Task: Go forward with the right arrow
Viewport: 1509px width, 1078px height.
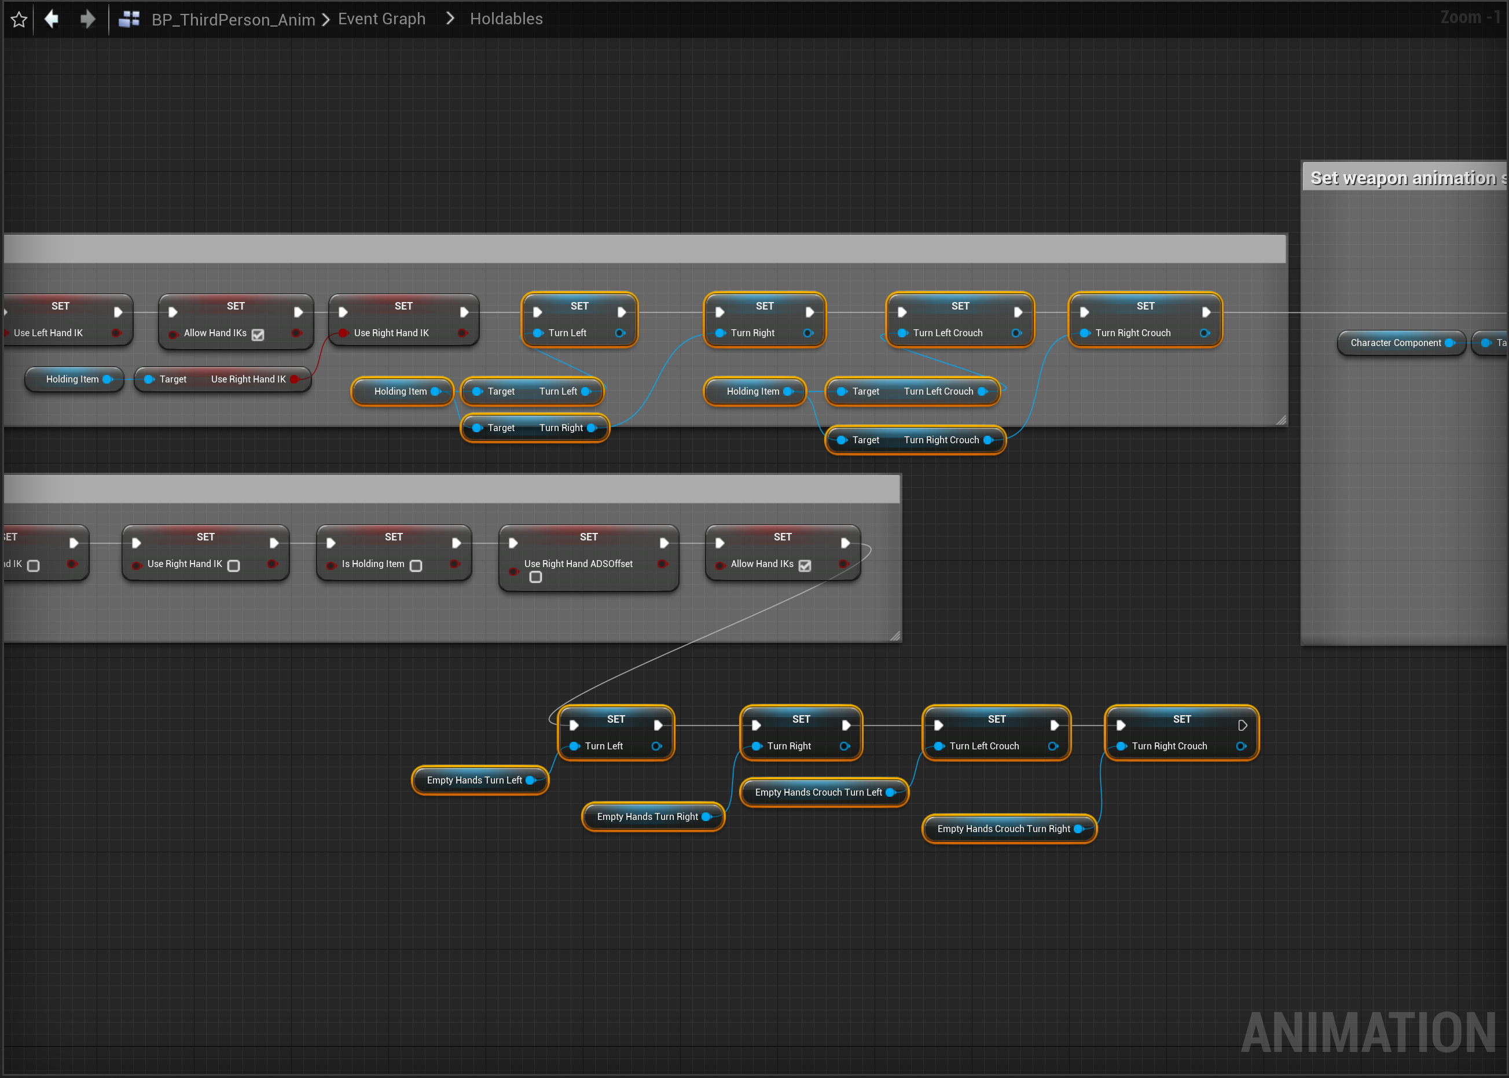Action: (x=87, y=19)
